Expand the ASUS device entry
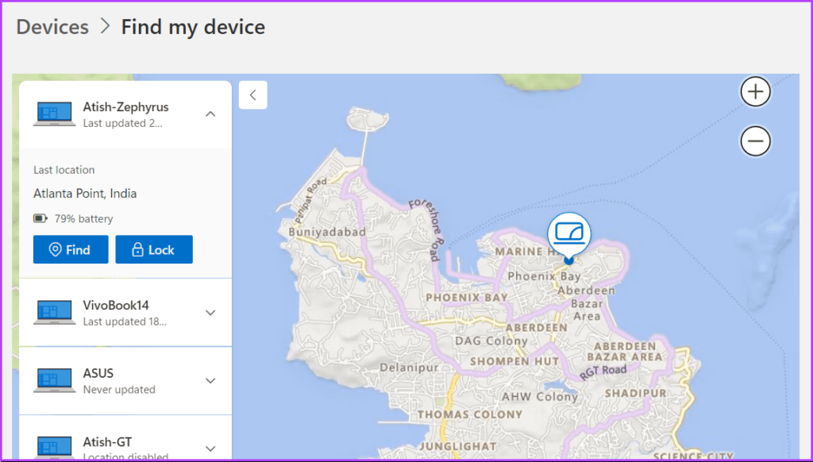Viewport: 813px width, 462px height. coord(210,380)
